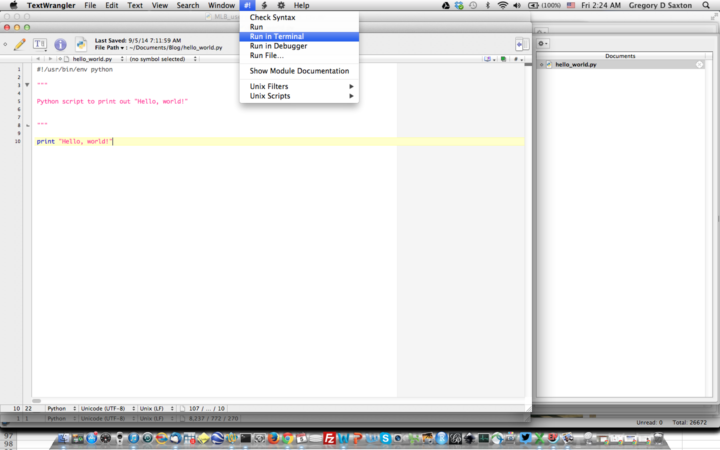The image size is (720, 450).
Task: Go to previous document arrow
Action: point(38,58)
